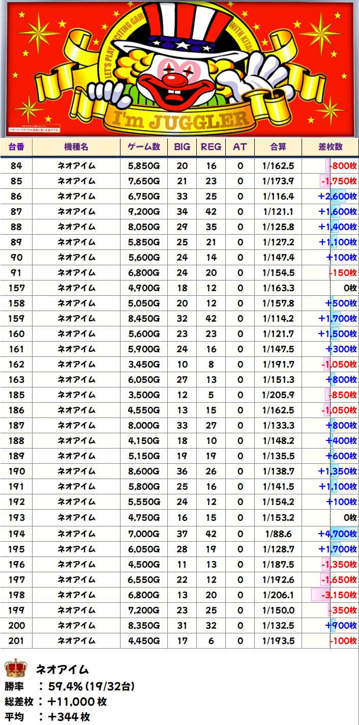
Task: Click the 1/88.6 combined probability cell
Action: (x=278, y=534)
